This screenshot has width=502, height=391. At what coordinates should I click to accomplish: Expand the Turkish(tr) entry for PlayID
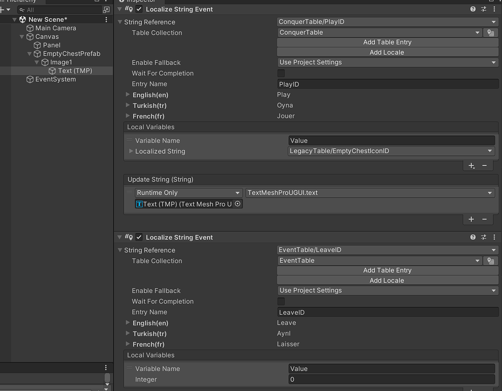pos(128,105)
